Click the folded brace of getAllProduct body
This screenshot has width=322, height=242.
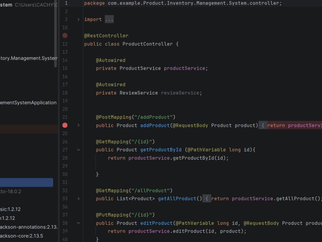[207, 199]
